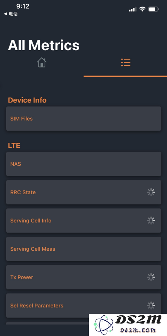Tap the Serving Cell Info loading spinner
Image resolution: width=167 pixels, height=336 pixels.
[151, 220]
